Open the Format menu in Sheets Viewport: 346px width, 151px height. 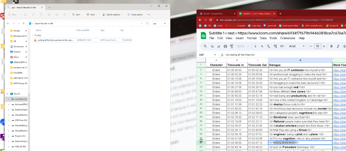click(x=252, y=38)
